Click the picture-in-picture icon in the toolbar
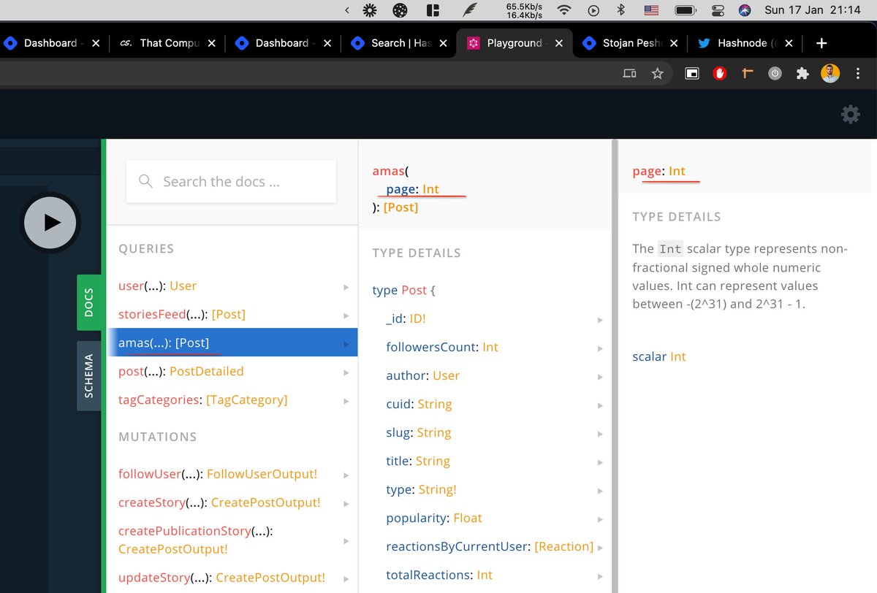877x593 pixels. (x=691, y=73)
